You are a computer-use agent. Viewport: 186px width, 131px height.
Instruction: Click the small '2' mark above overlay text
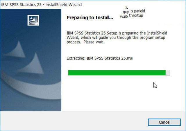click(127, 8)
